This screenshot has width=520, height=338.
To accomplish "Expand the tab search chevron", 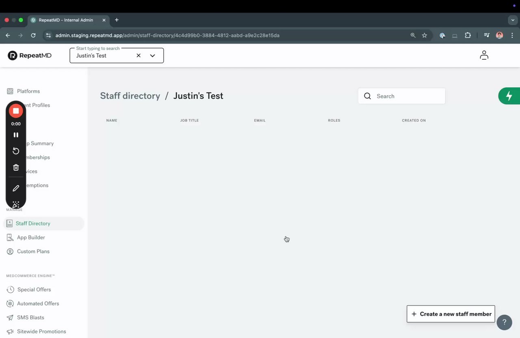I will click(513, 20).
